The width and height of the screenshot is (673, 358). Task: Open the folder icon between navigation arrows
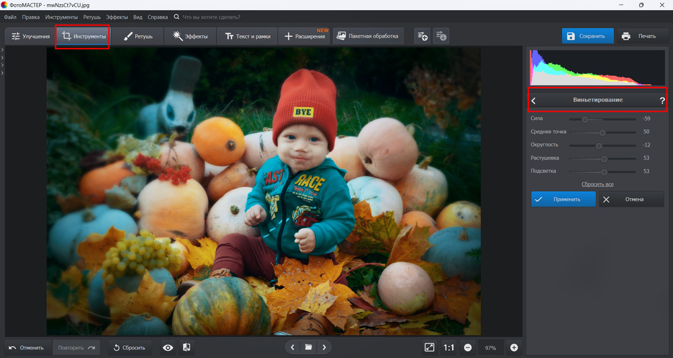[308, 347]
